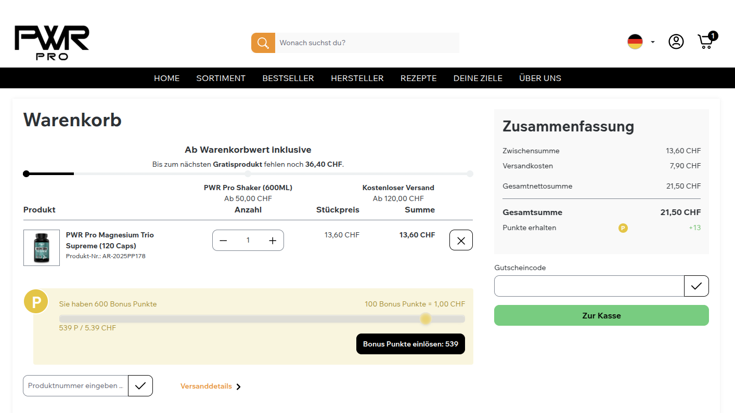This screenshot has height=413, width=735.
Task: Focus the Gutscheincode input field
Action: pyautogui.click(x=589, y=286)
